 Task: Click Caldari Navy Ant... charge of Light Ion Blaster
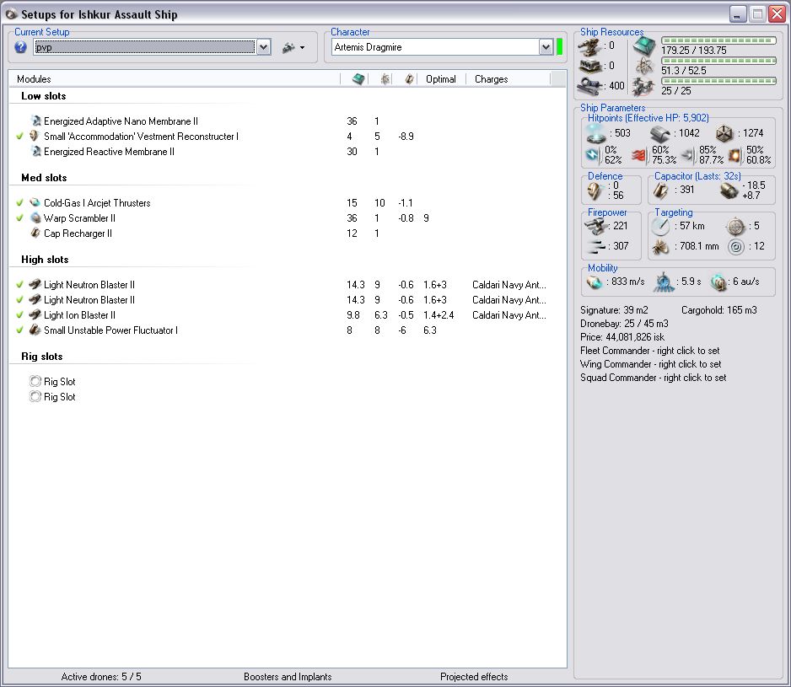click(509, 314)
